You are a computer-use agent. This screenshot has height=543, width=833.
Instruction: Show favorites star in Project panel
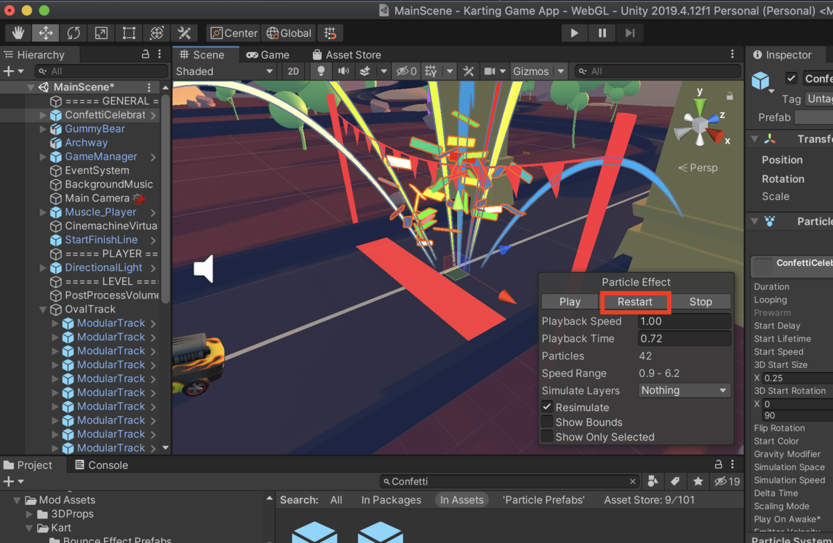(698, 481)
